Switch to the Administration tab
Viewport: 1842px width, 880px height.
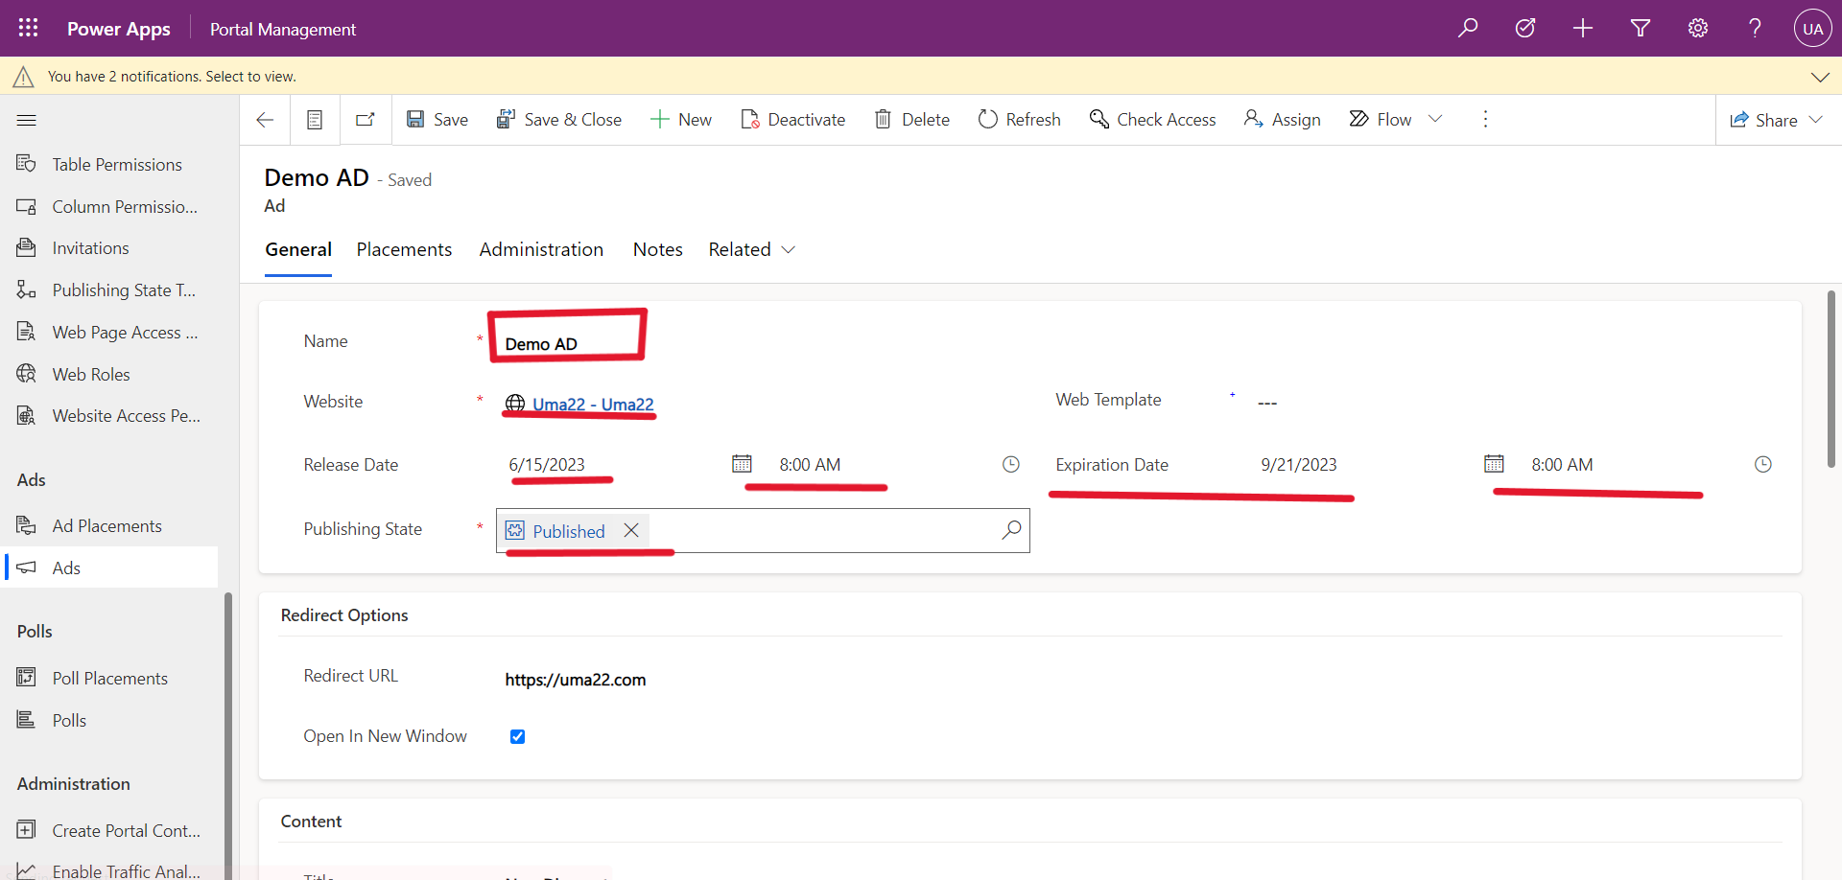[541, 250]
